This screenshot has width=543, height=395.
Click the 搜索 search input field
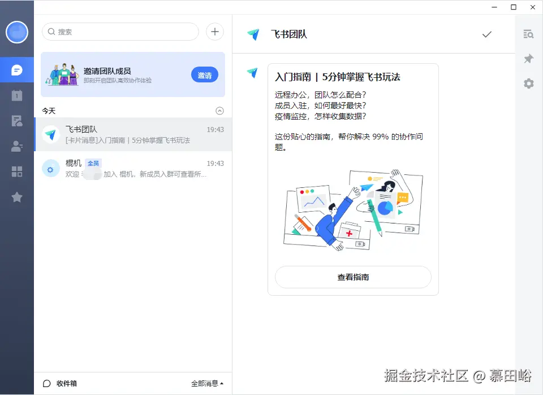pyautogui.click(x=119, y=32)
